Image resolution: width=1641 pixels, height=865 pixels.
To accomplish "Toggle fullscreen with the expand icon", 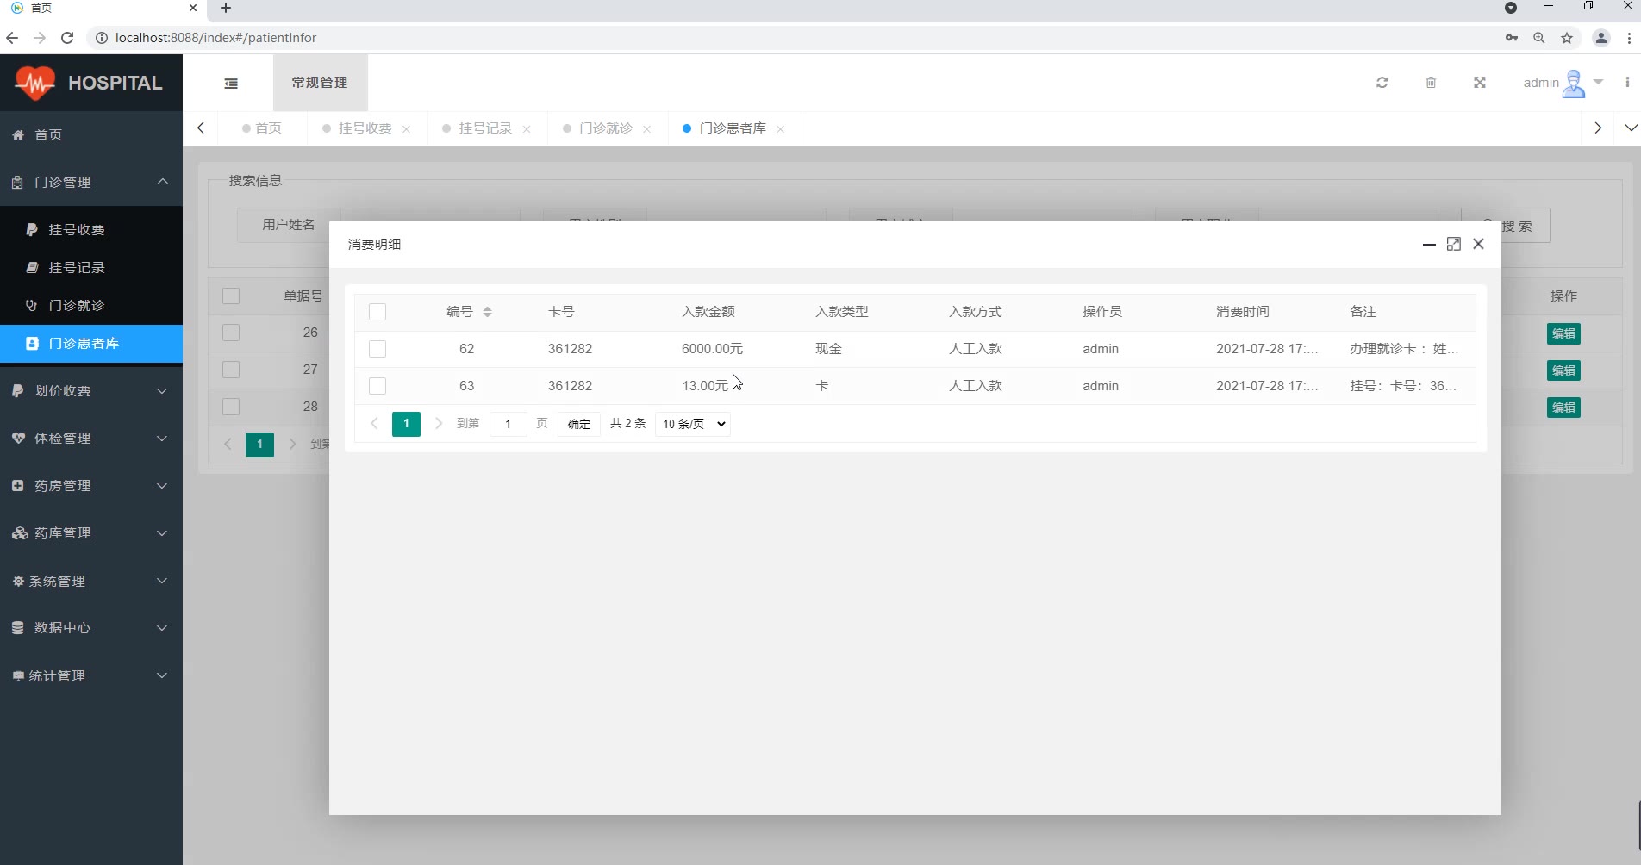I will click(x=1480, y=83).
